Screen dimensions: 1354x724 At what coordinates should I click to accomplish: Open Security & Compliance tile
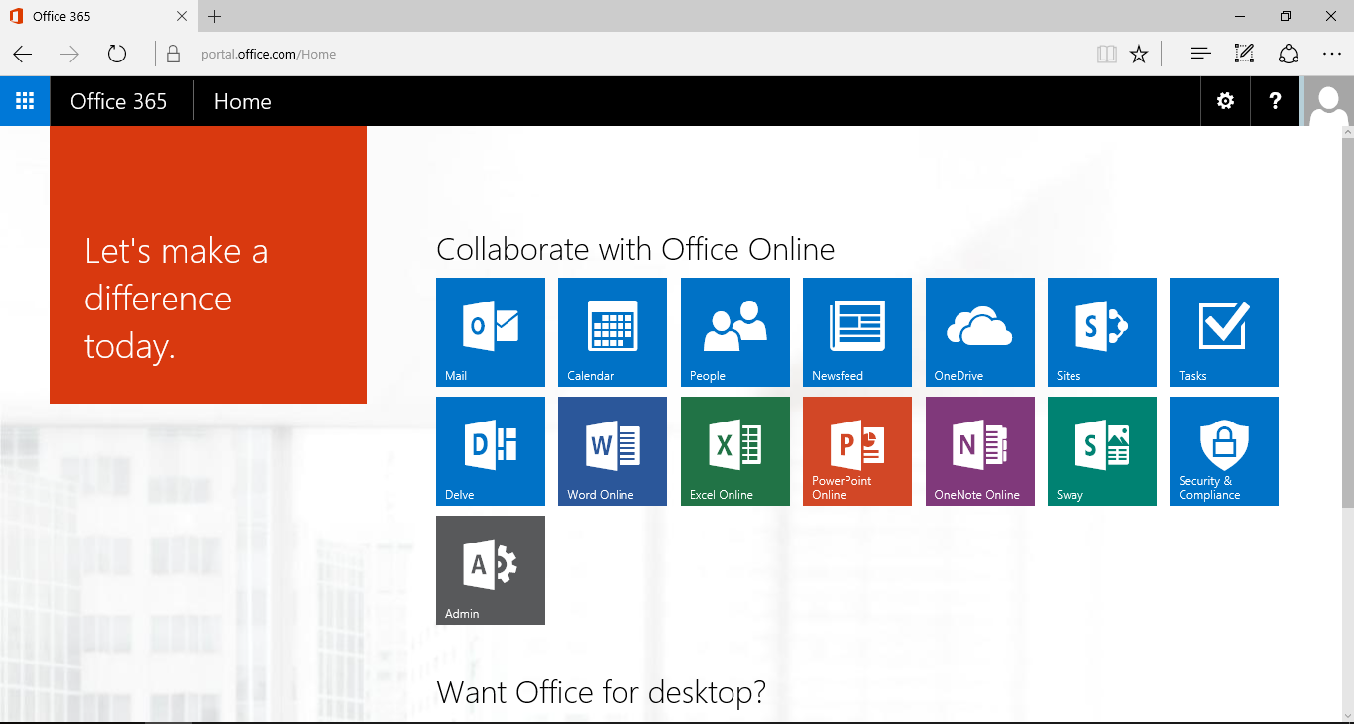pos(1223,450)
